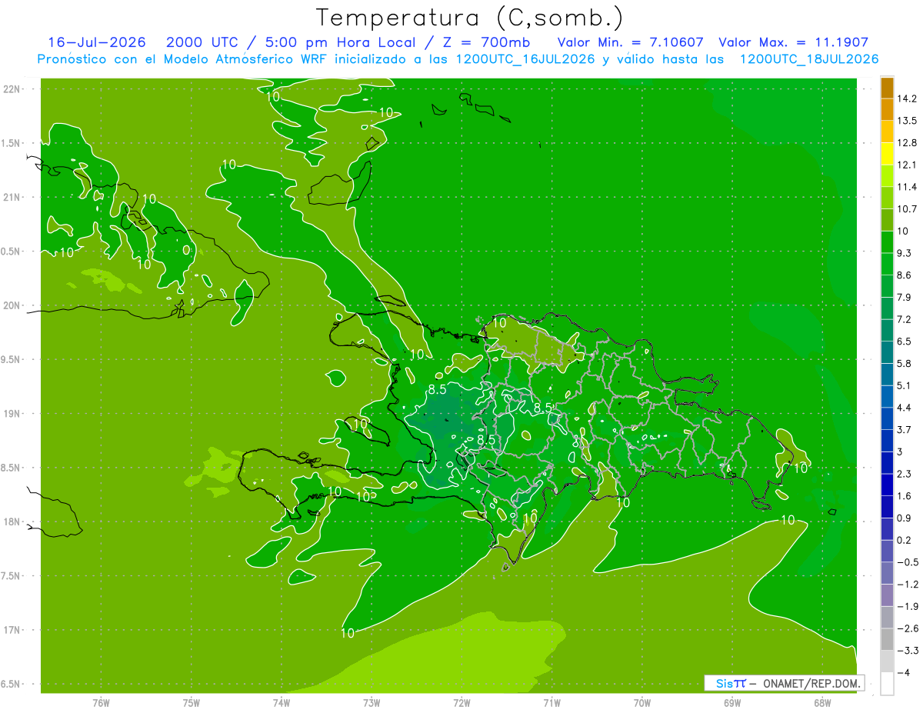923x713 pixels.
Task: Select the date '16-Jul-2026' in the header
Action: click(x=96, y=42)
